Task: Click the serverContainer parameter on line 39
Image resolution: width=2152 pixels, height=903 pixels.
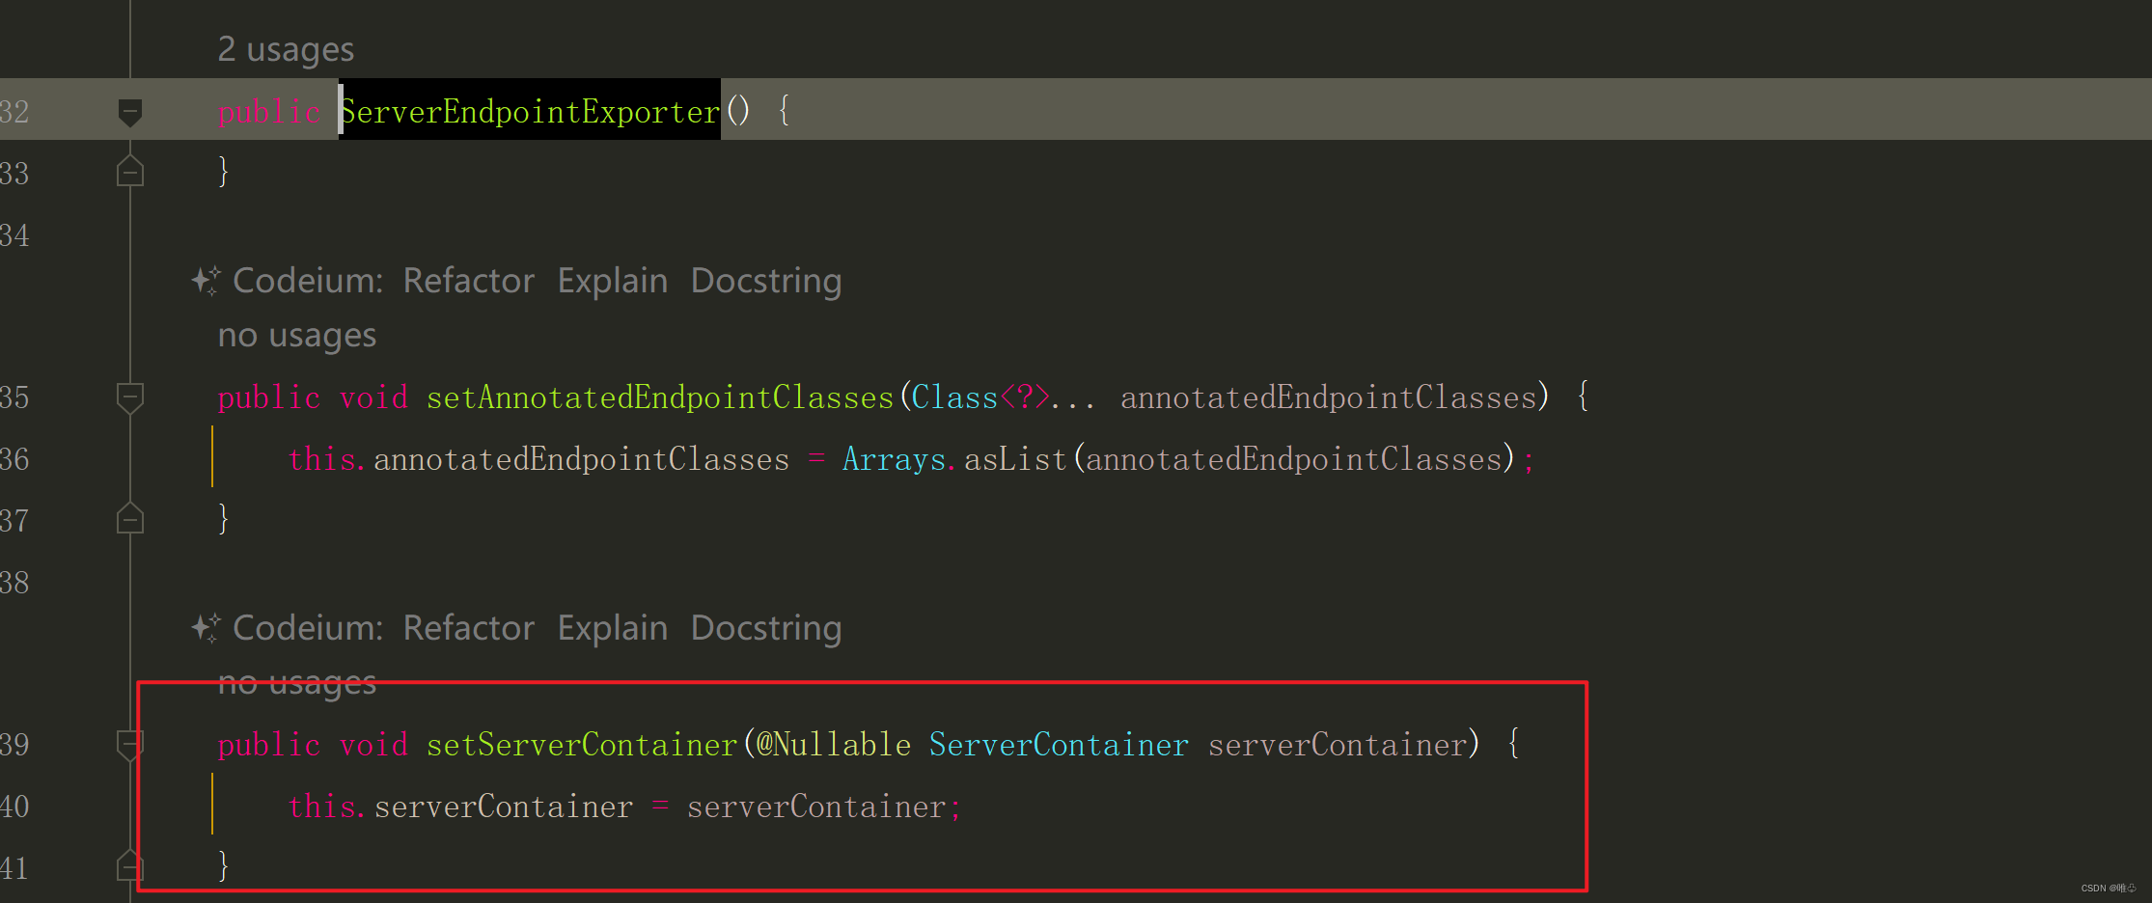Action: click(1338, 744)
